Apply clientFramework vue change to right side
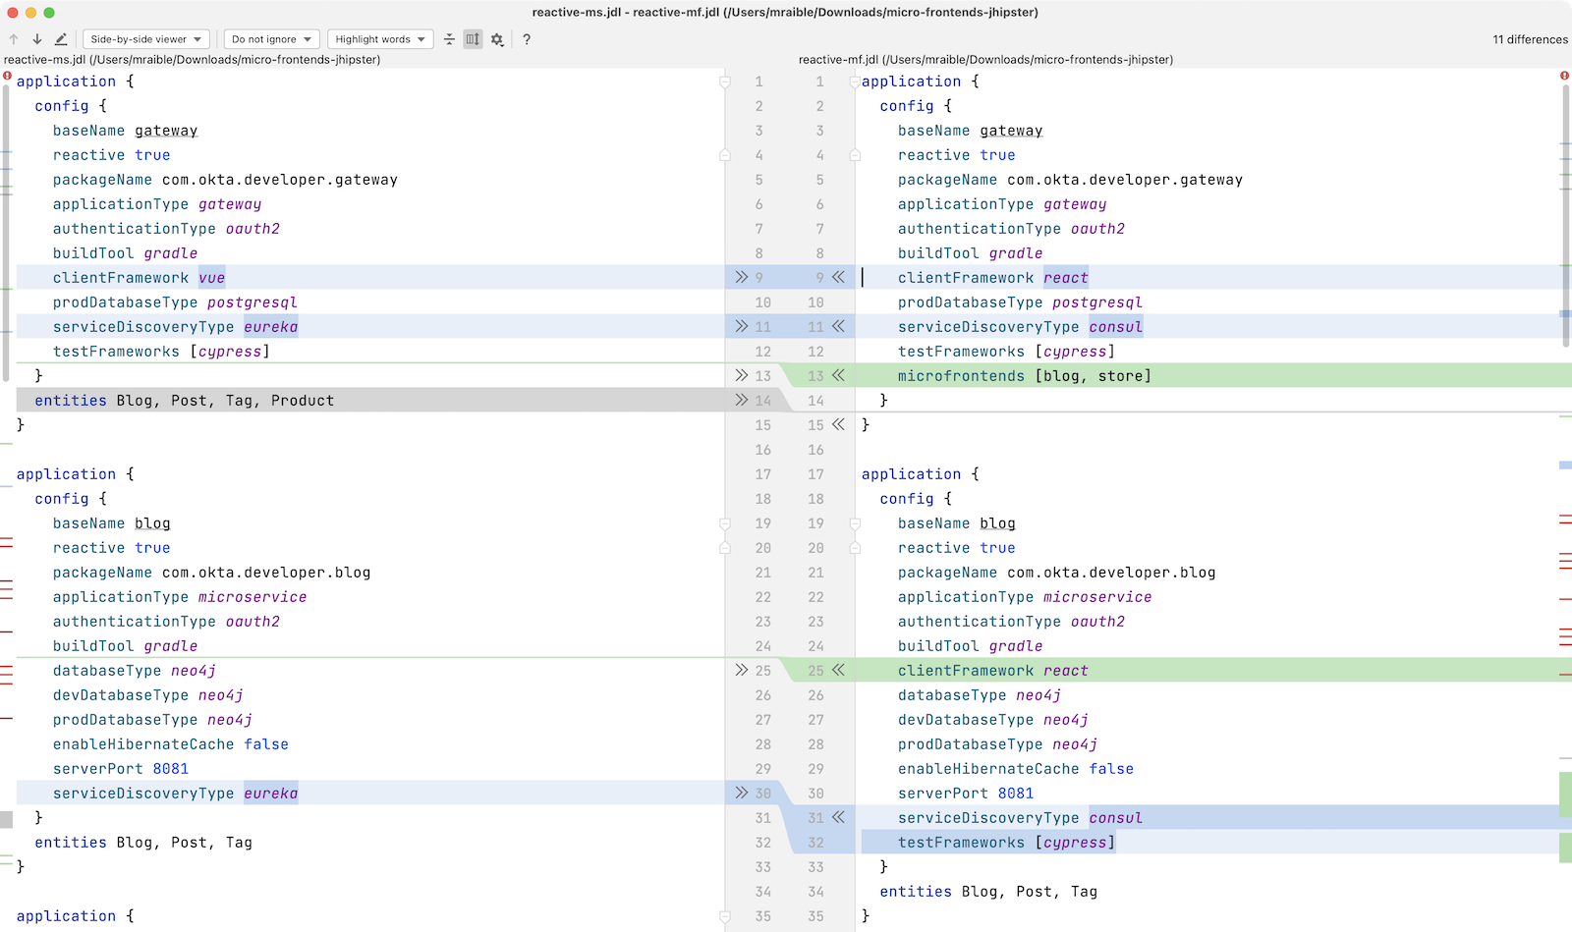The image size is (1572, 932). pos(742,278)
